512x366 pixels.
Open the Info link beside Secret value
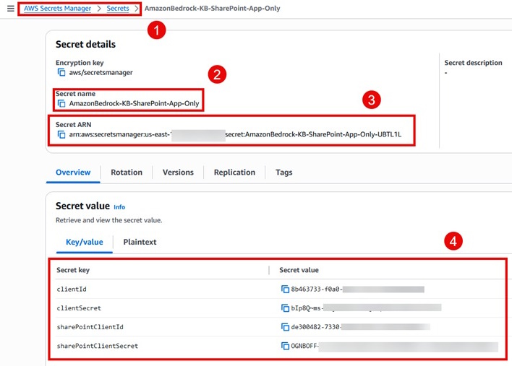coord(119,207)
